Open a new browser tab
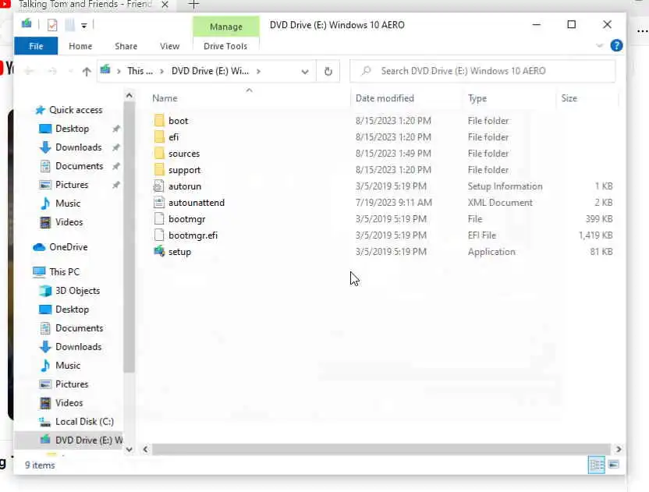649x492 pixels. coord(193,5)
